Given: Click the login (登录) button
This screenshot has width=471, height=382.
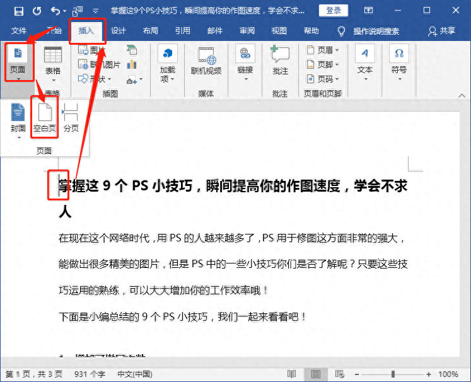Looking at the screenshot, I should click(334, 11).
